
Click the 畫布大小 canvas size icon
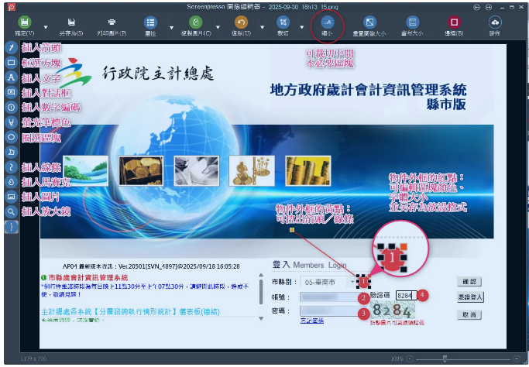tap(412, 22)
